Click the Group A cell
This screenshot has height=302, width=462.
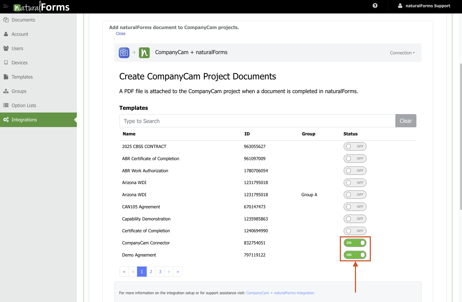pyautogui.click(x=309, y=195)
